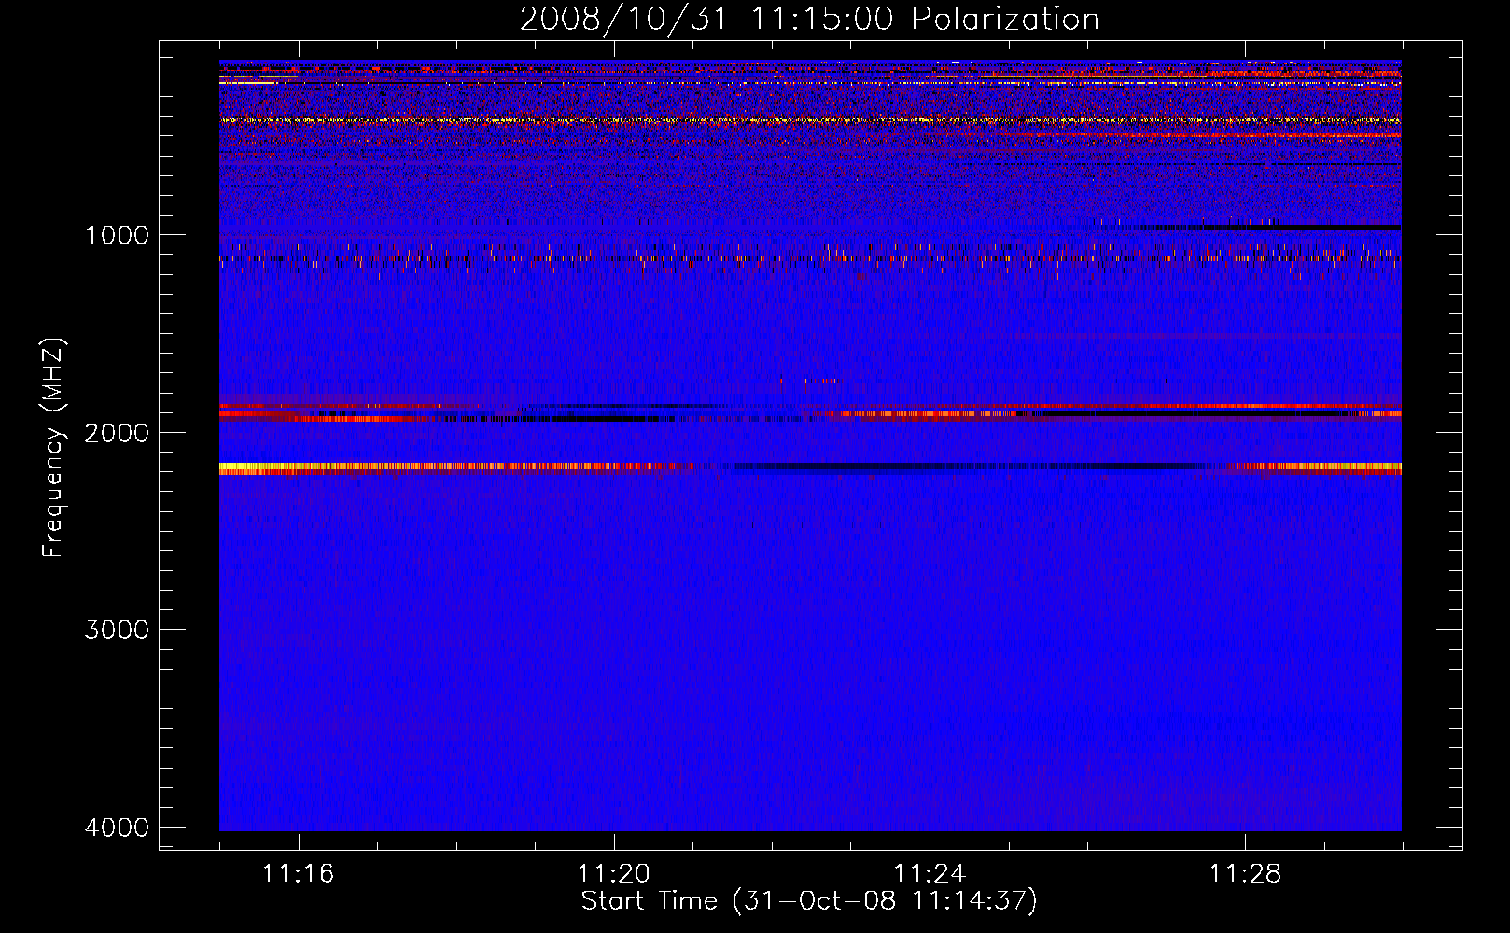Click the plot title '2008/10/31 11:15:00 Polarization'
Image resolution: width=1510 pixels, height=933 pixels.
tap(809, 19)
